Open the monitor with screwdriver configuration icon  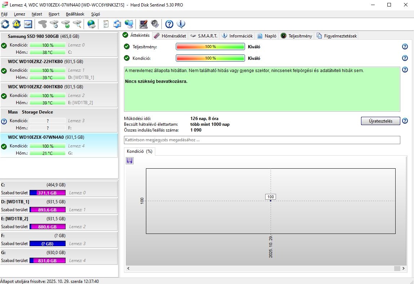tap(143, 24)
